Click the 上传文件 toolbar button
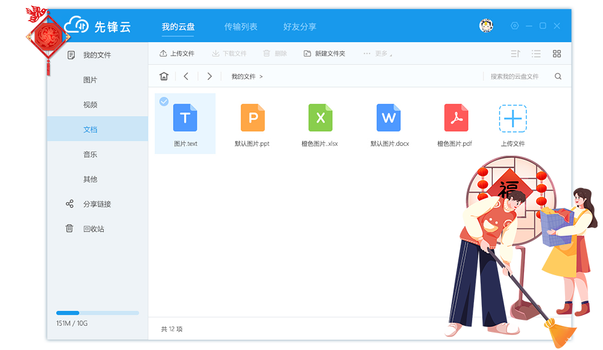Screen dimensions: 603x350 (x=177, y=54)
